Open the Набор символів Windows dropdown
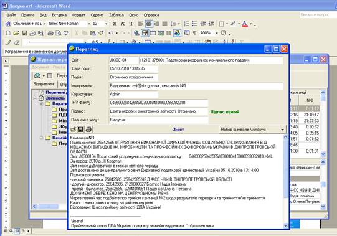Viewport: 337px width, 236px height. 282,130
